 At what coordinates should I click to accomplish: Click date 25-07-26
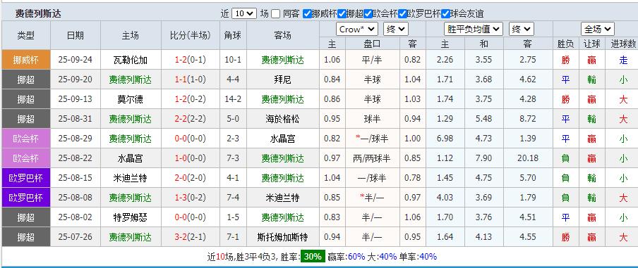click(x=76, y=237)
